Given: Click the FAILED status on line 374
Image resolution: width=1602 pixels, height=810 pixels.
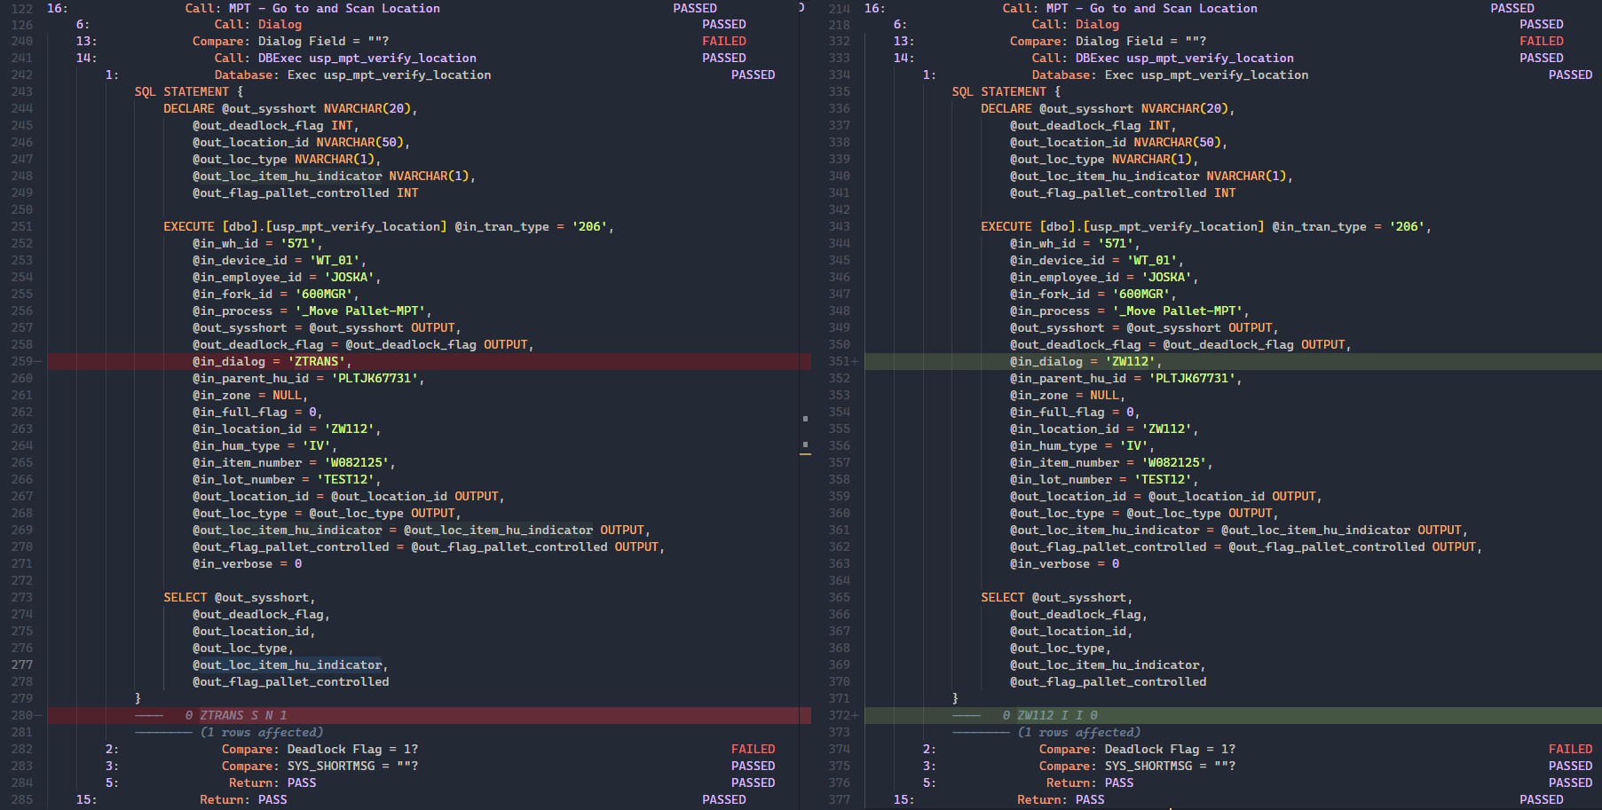Looking at the screenshot, I should pyautogui.click(x=1571, y=749).
